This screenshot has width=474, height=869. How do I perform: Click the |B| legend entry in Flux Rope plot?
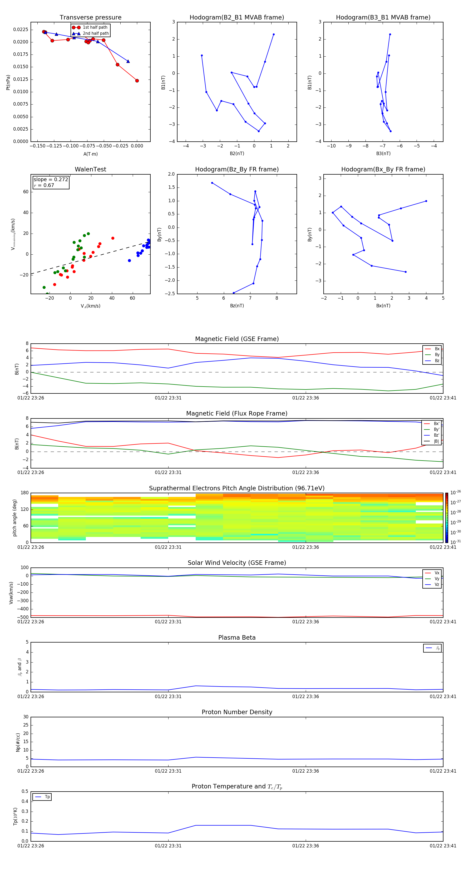pyautogui.click(x=432, y=441)
